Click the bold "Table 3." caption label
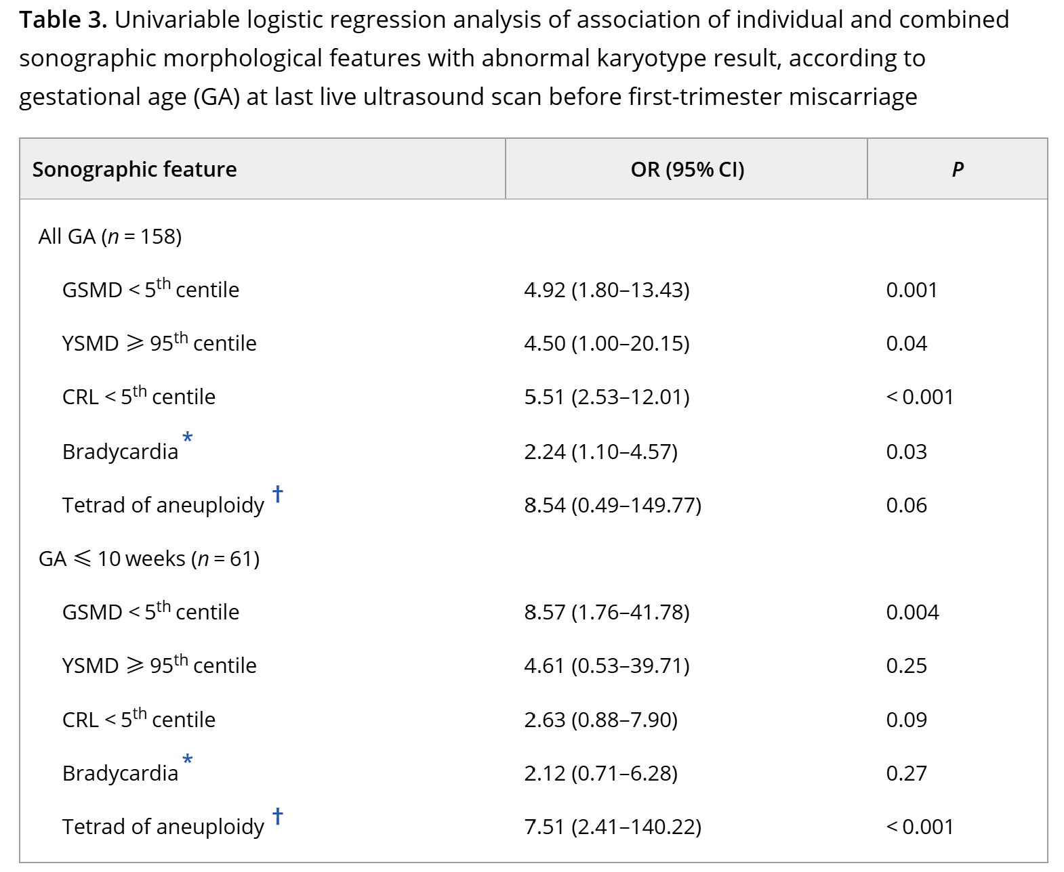 (63, 20)
